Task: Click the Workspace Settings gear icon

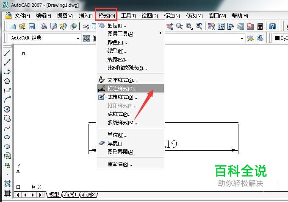Action: point(86,38)
